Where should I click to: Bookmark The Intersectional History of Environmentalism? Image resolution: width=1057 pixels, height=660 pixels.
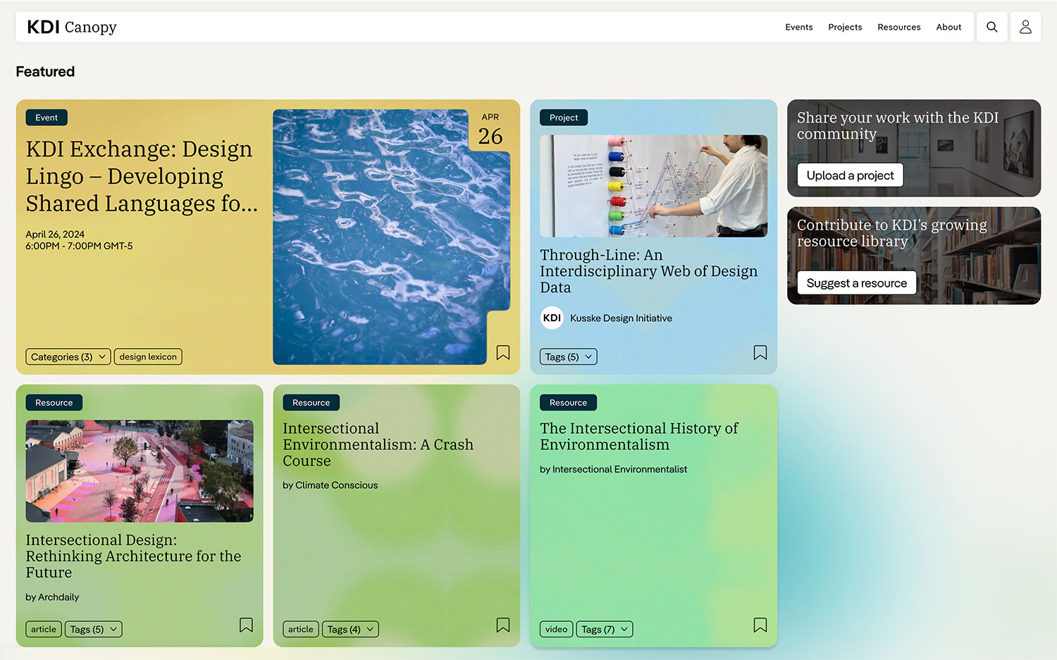pyautogui.click(x=760, y=625)
